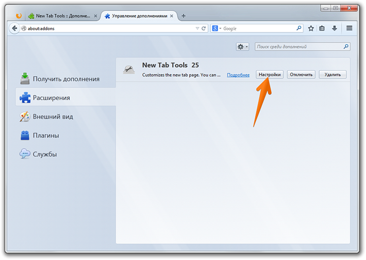The image size is (366, 260).
Task: Click the site identity globe icon
Action: click(24, 28)
